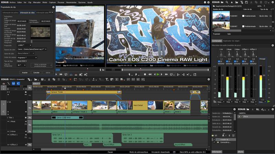Mute the 2 Atmo track speaker icon
This screenshot has width=275, height=154.
(26, 131)
